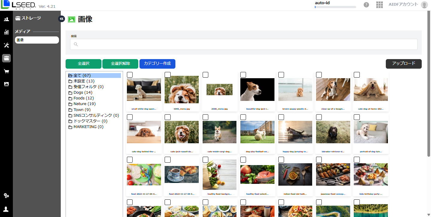Open the bar chart analytics sidebar icon
The height and width of the screenshot is (217, 431).
[6, 32]
